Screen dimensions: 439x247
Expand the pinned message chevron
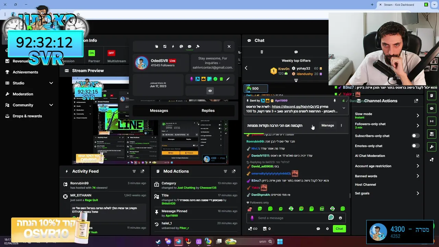click(x=344, y=108)
